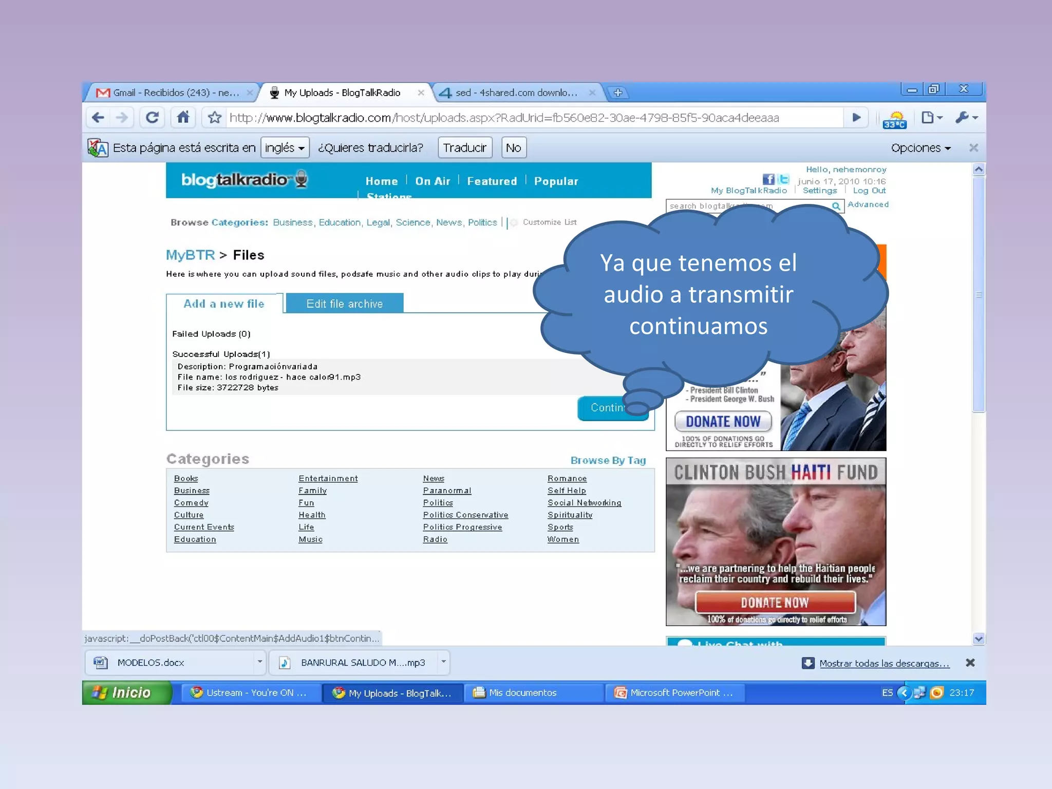
Task: Open the Opciones dropdown
Action: [920, 148]
